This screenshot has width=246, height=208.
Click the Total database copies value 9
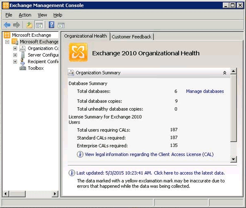(x=176, y=101)
